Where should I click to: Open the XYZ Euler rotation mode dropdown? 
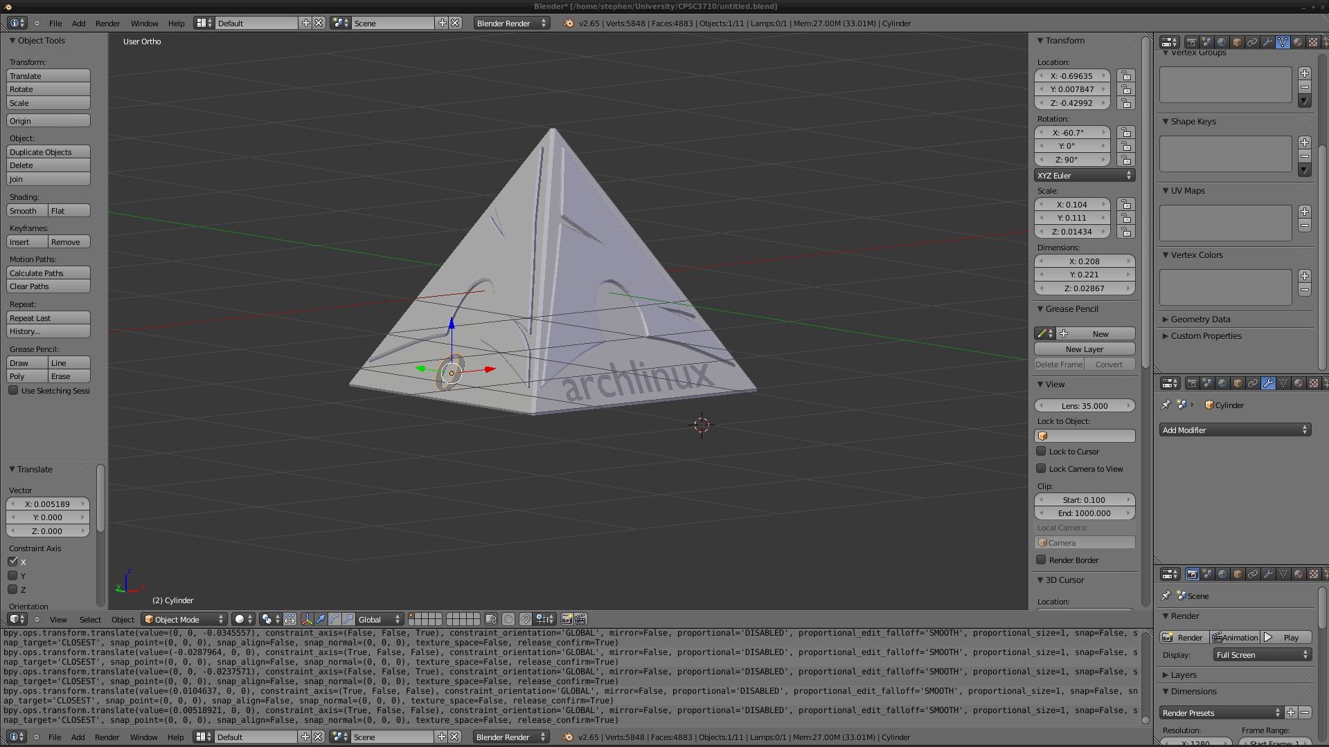[x=1085, y=176]
